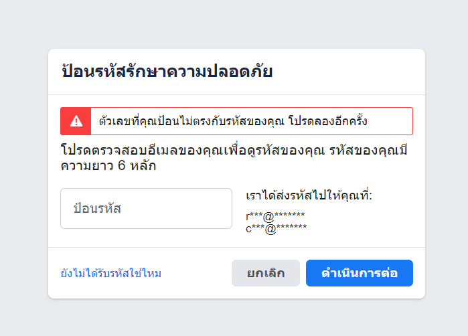468x336 pixels.
Task: Click the masked email starting with r***@
Action: click(x=275, y=216)
